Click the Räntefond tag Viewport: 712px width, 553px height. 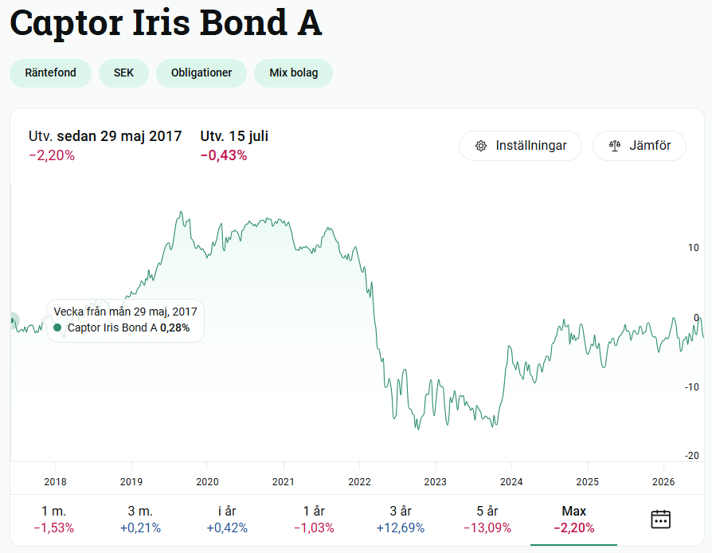pyautogui.click(x=50, y=73)
